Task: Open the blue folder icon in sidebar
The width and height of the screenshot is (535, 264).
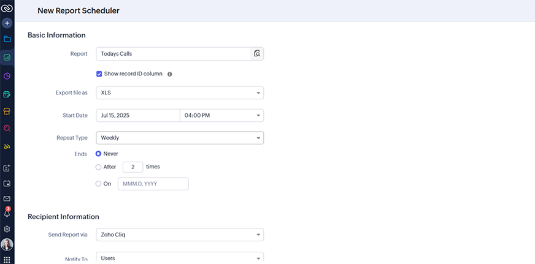Action: tap(7, 39)
